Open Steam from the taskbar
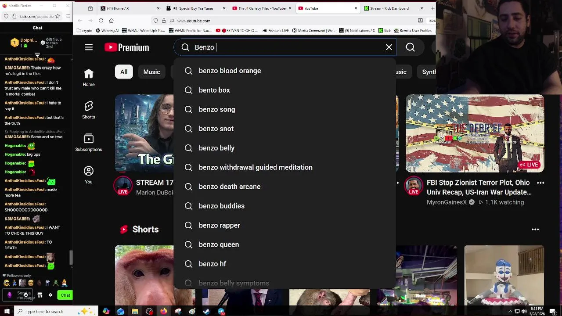562x316 pixels. [206, 312]
